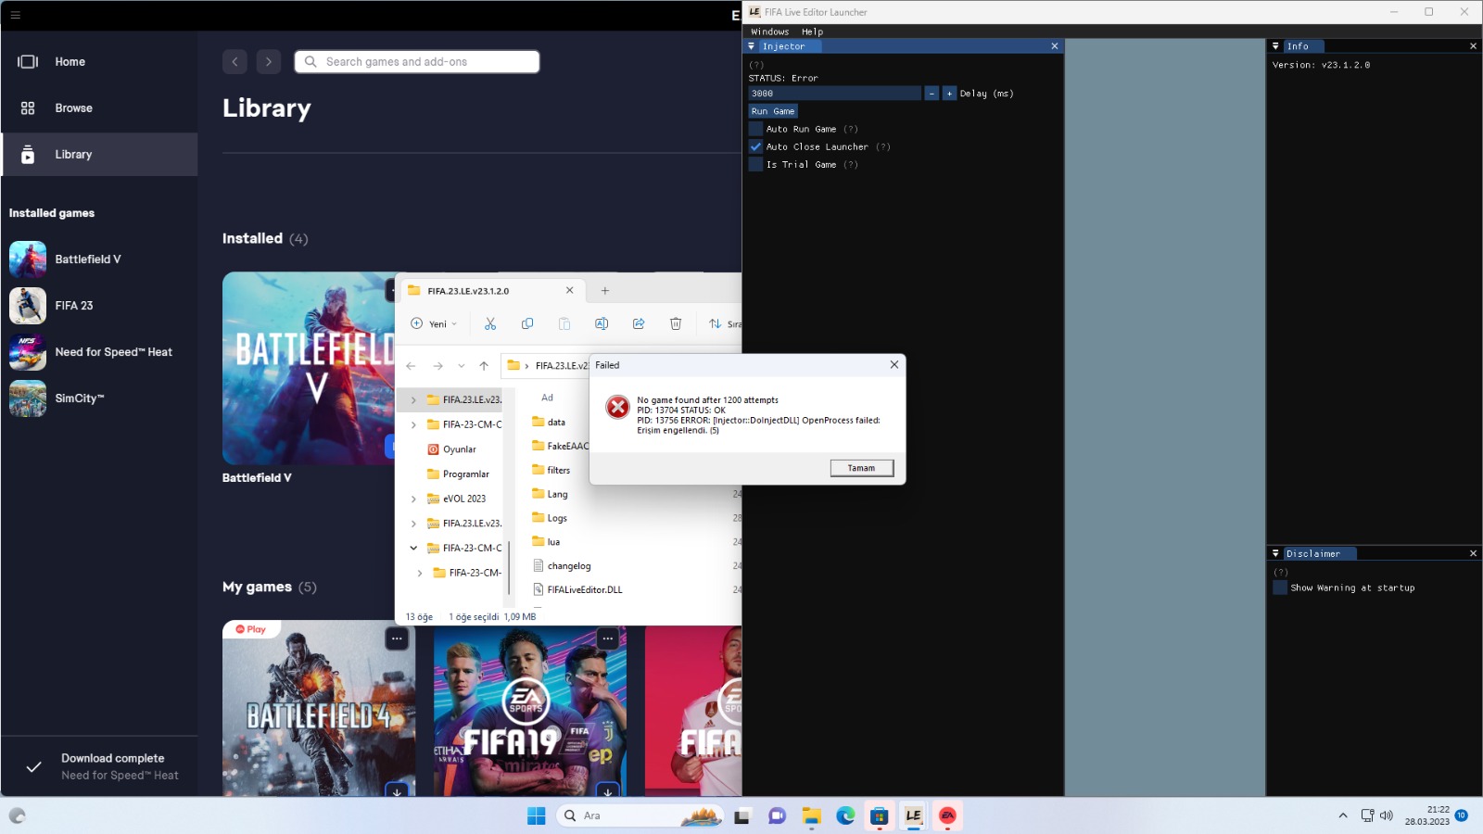Screen dimensions: 1483x834
Task: Select Library in EA app sidebar
Action: coord(99,155)
